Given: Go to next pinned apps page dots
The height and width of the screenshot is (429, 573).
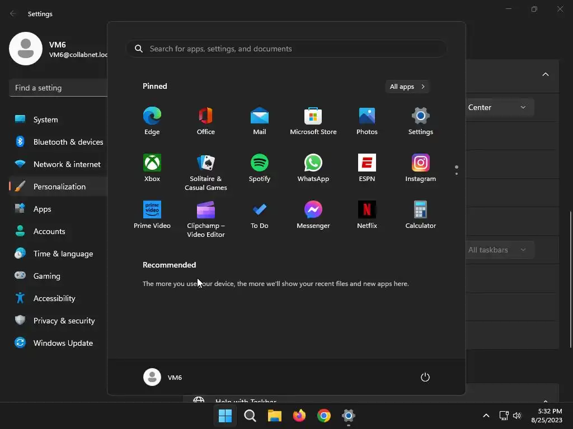Looking at the screenshot, I should pyautogui.click(x=457, y=170).
